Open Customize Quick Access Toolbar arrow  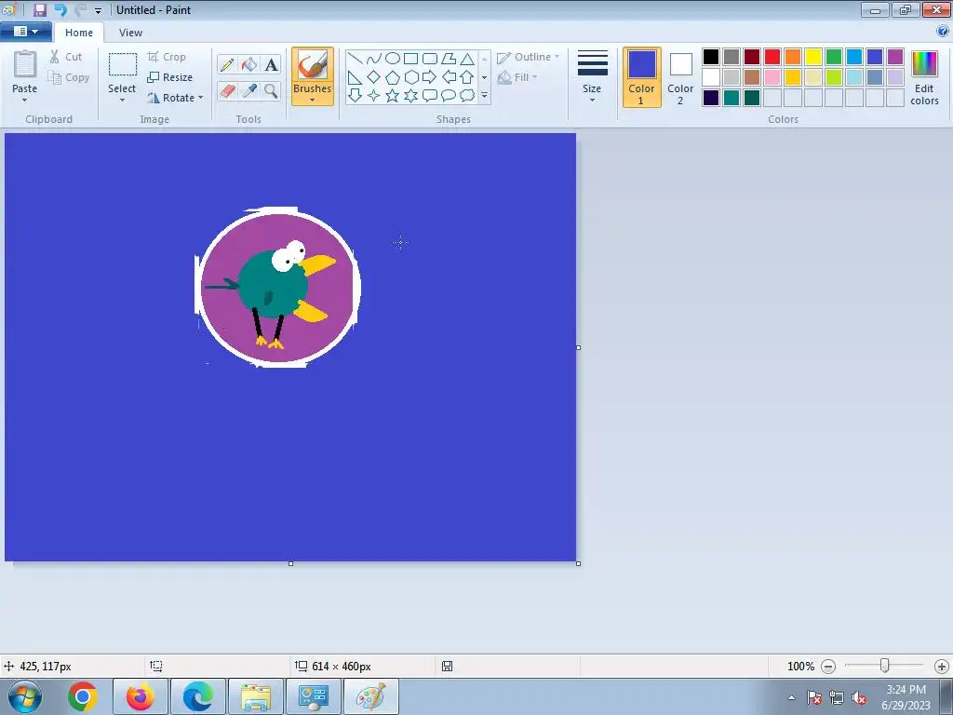[98, 11]
